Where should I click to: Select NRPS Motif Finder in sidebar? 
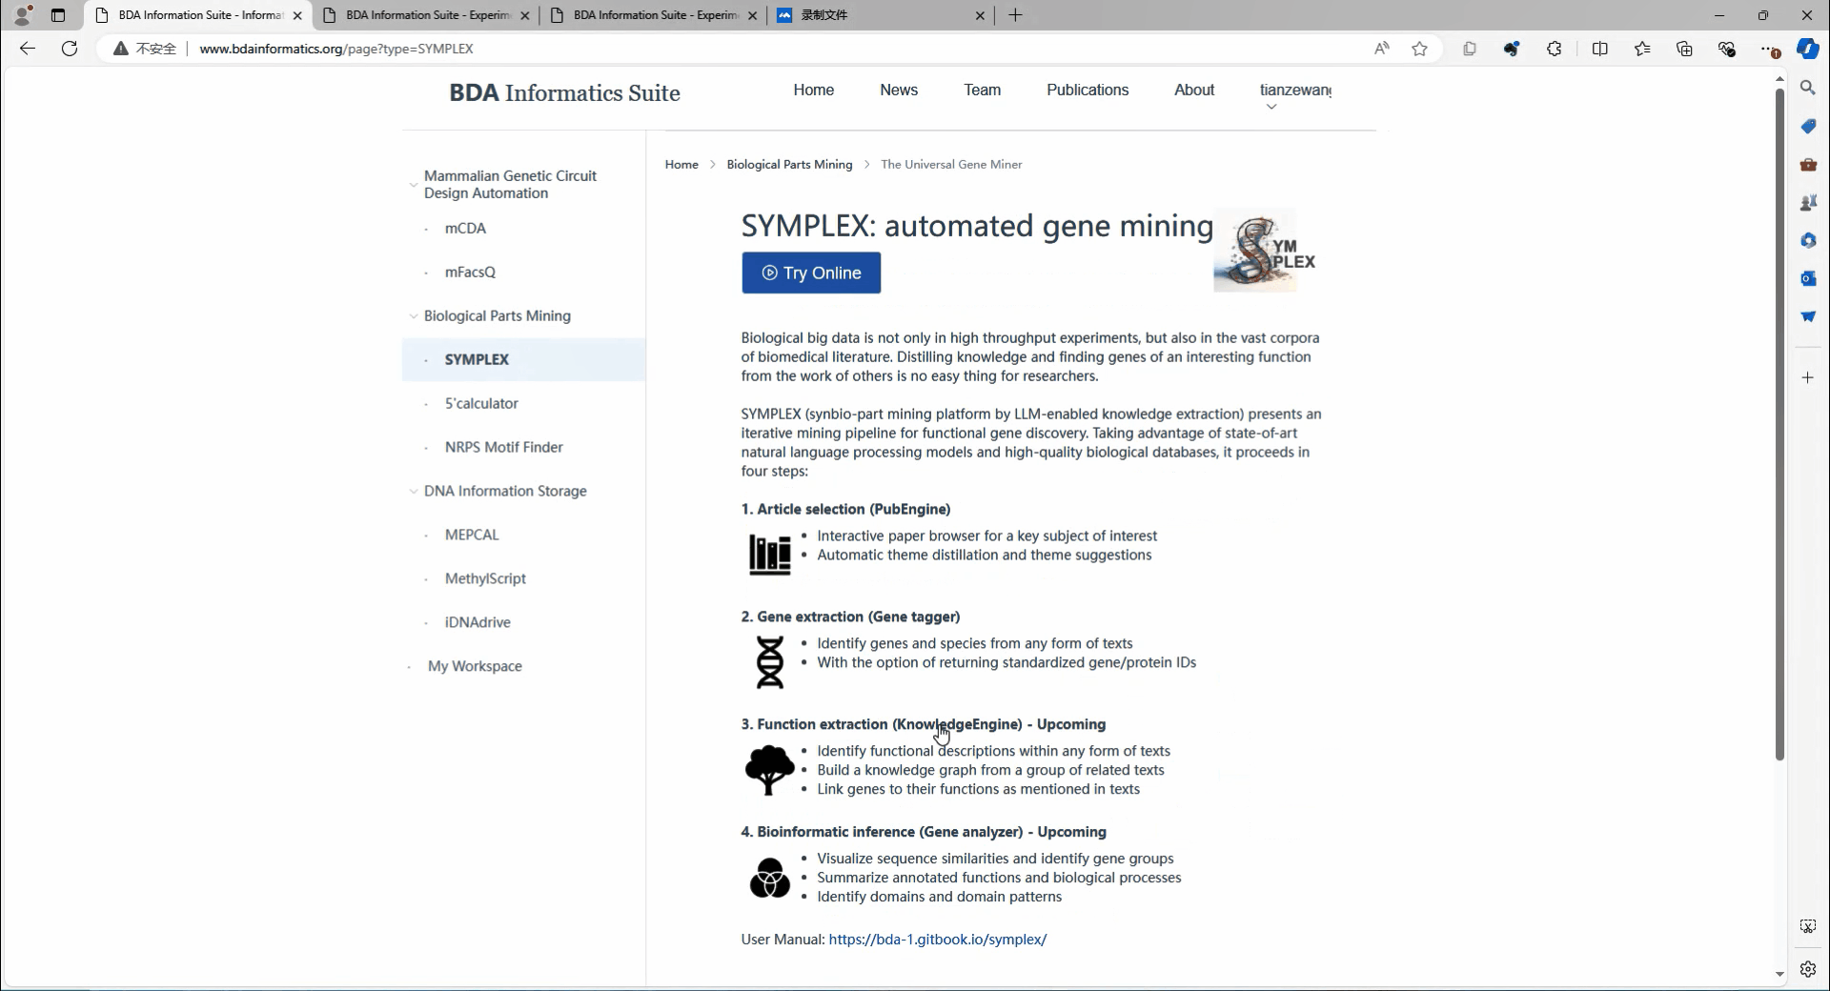(x=503, y=447)
